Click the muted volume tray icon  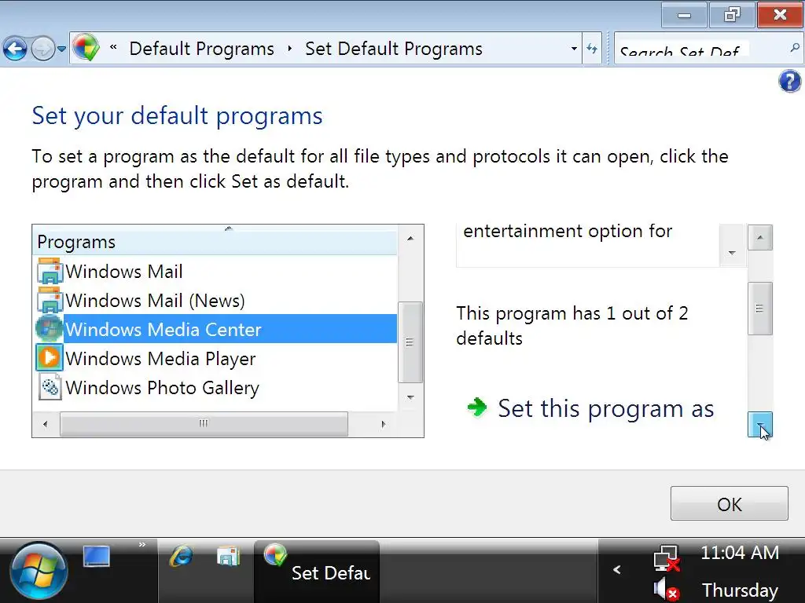(667, 590)
